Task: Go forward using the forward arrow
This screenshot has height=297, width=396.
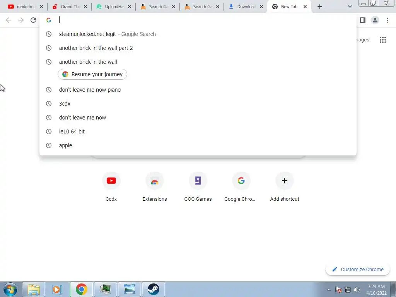Action: [21, 20]
